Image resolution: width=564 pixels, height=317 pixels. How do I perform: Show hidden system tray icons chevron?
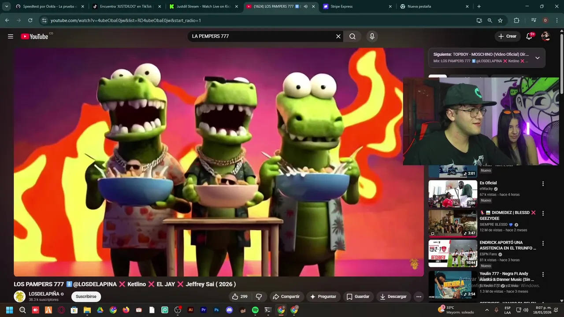(x=486, y=310)
